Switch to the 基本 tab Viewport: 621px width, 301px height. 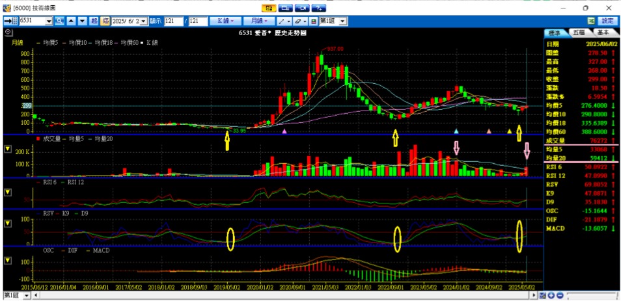click(x=602, y=32)
